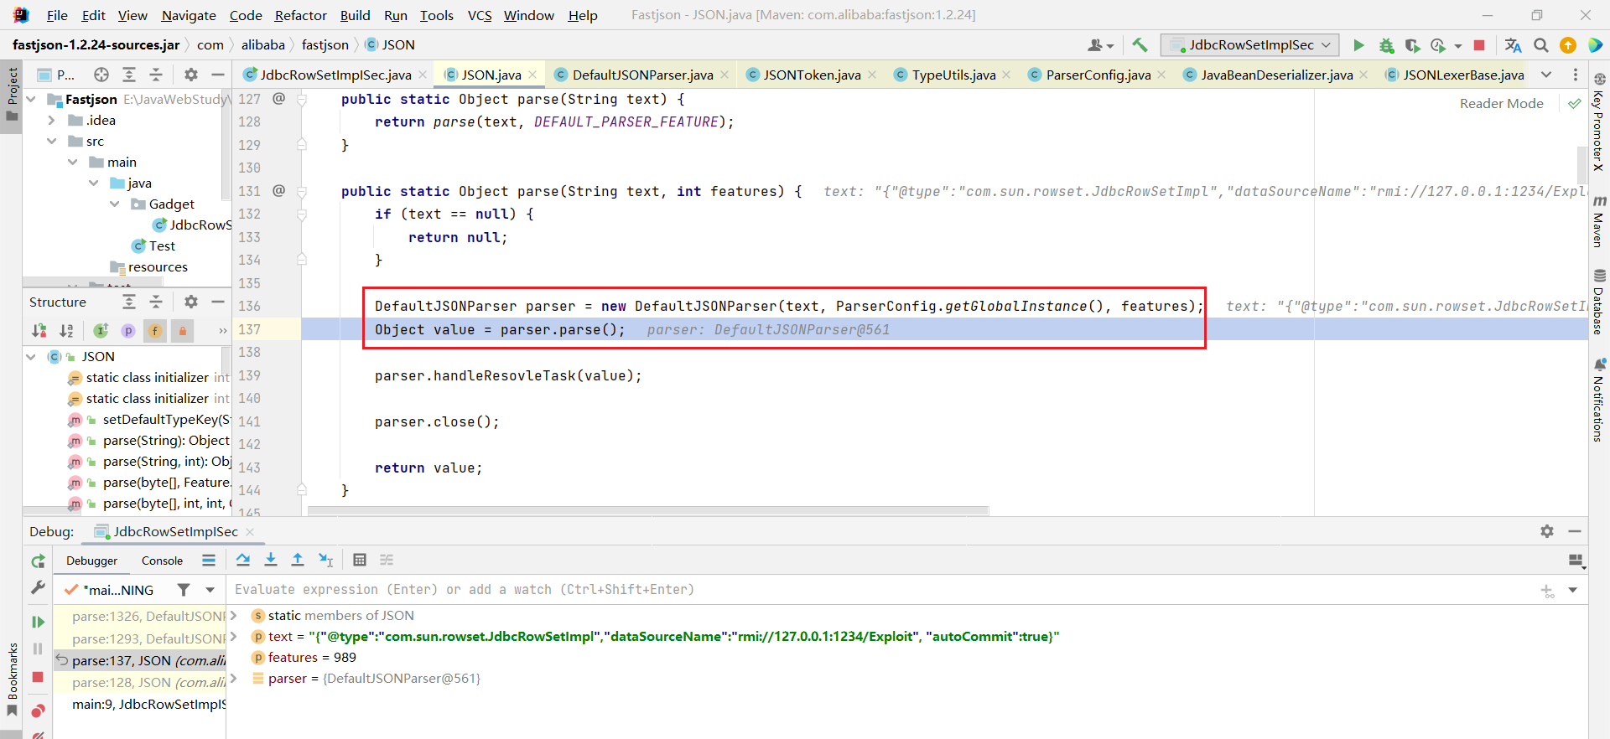Click the Step Into debugger icon
The height and width of the screenshot is (739, 1610).
click(271, 560)
